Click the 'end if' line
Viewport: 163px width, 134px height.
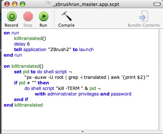[x=21, y=100]
